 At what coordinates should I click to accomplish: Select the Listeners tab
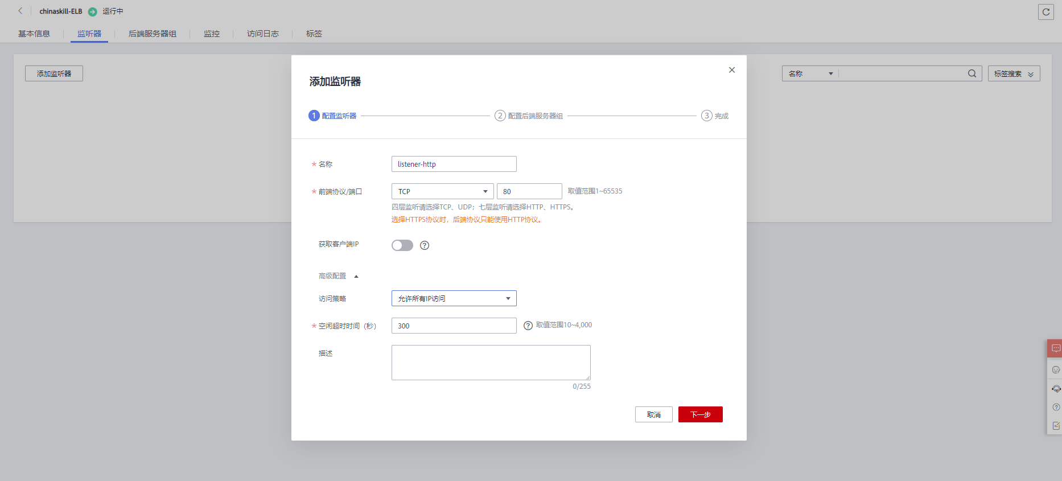(89, 34)
